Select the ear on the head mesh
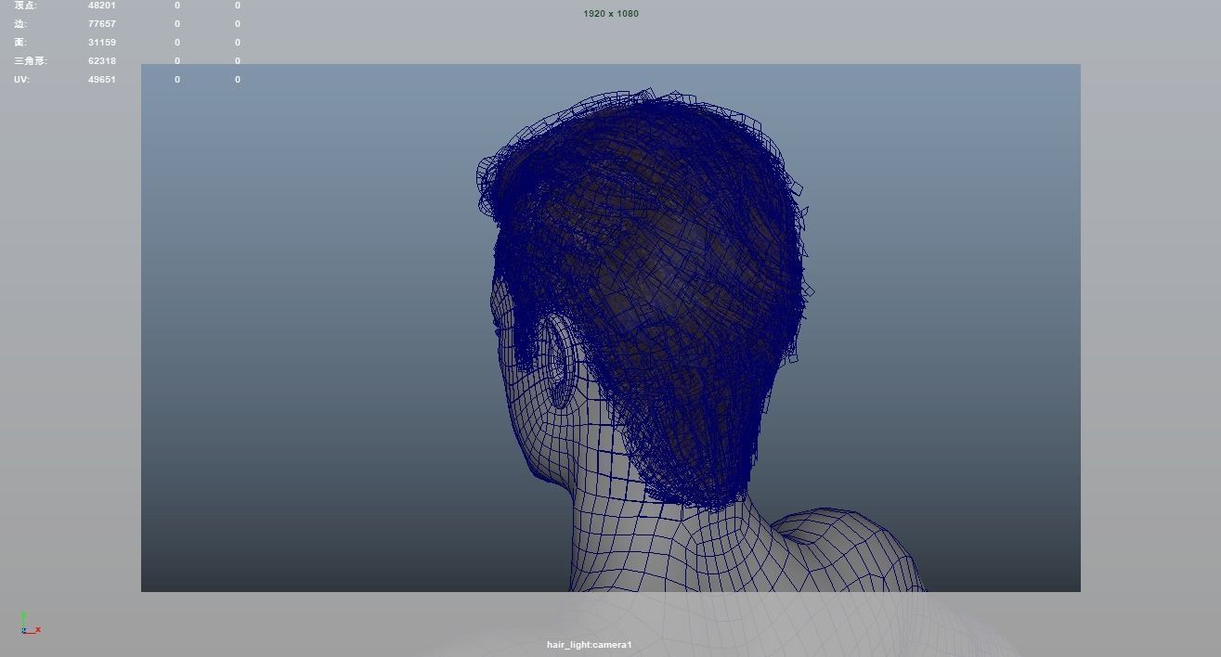The height and width of the screenshot is (657, 1221). [x=560, y=362]
